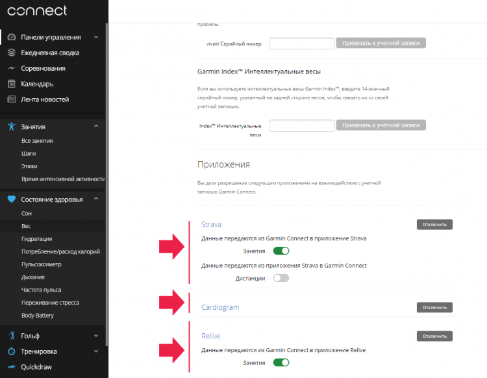The image size is (487, 378).
Task: Click the Приложения section heading
Action: click(x=223, y=164)
